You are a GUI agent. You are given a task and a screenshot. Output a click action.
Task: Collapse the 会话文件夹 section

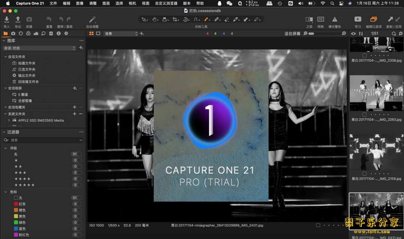click(x=5, y=57)
